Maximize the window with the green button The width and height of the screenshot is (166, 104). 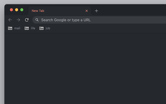(x=22, y=10)
